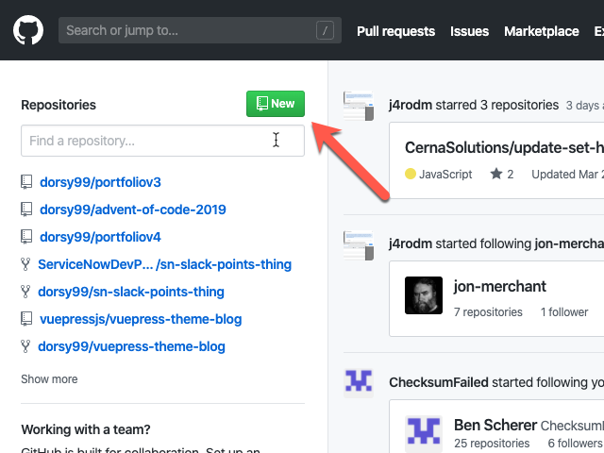The height and width of the screenshot is (453, 604).
Task: Go to Marketplace in the header
Action: pyautogui.click(x=541, y=31)
